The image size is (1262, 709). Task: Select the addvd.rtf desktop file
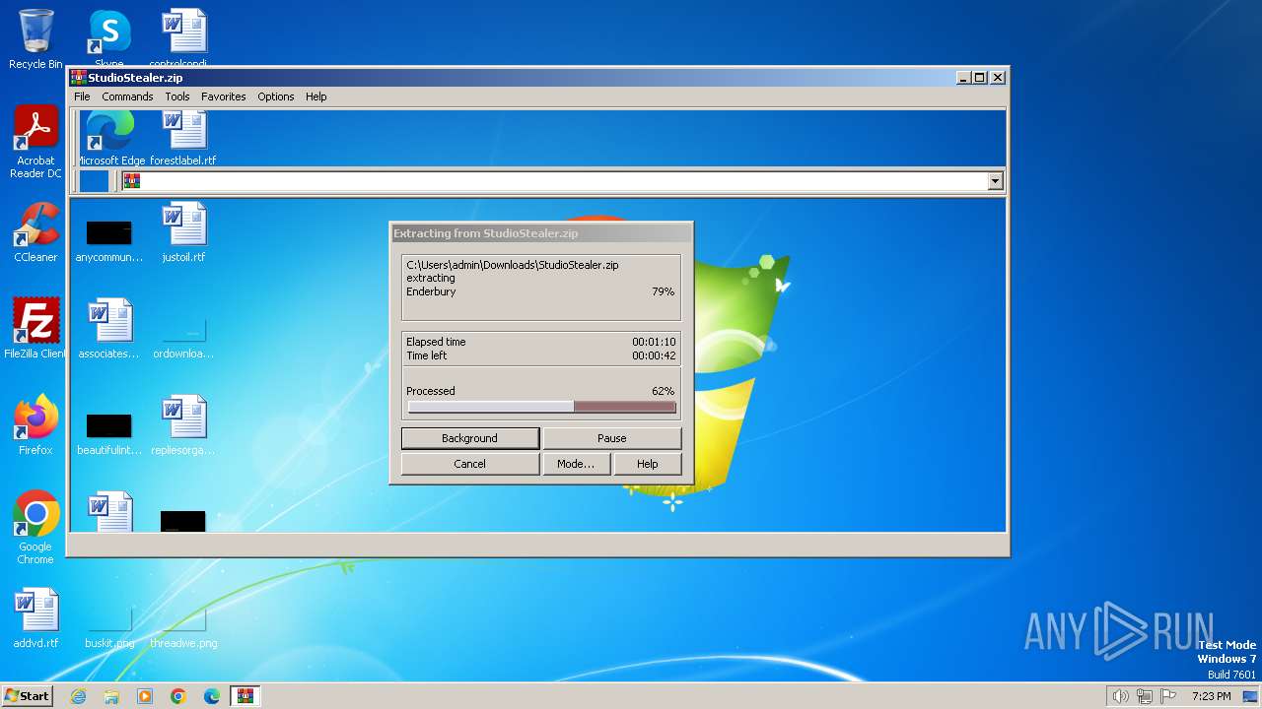point(35,618)
